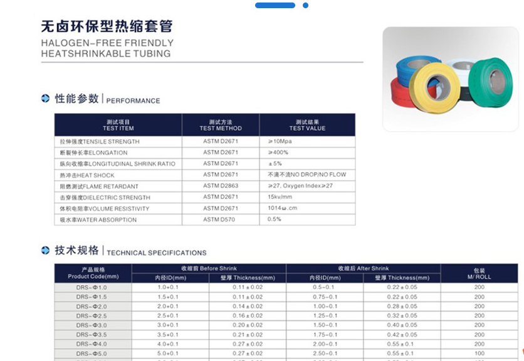Open the heat shrink tubing product photo
Screen dimensions: 524x361
450,79
